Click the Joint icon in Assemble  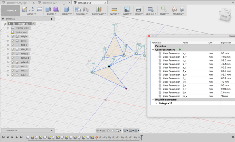pyautogui.click(x=85, y=9)
